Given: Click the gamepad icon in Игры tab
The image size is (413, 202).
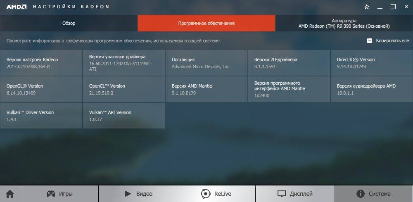Looking at the screenshot, I should 51,194.
